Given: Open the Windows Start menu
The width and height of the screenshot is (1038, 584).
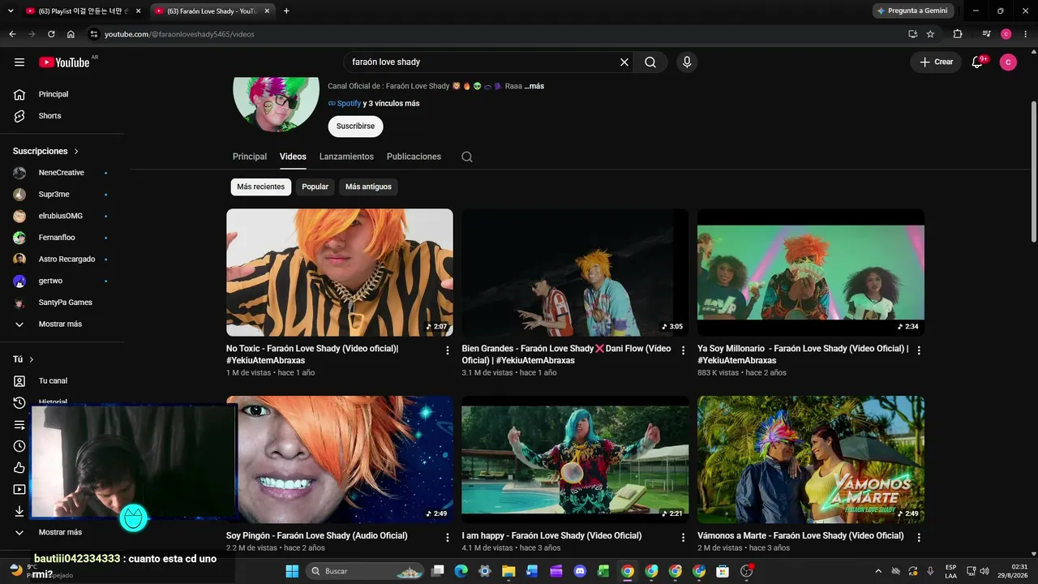Looking at the screenshot, I should pos(292,571).
